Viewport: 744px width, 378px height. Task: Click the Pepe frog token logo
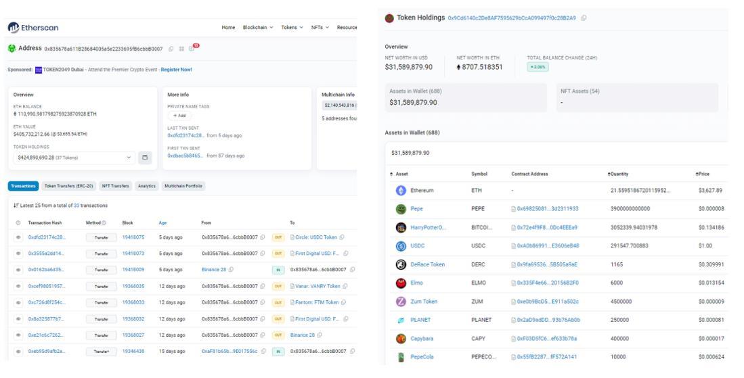point(401,209)
